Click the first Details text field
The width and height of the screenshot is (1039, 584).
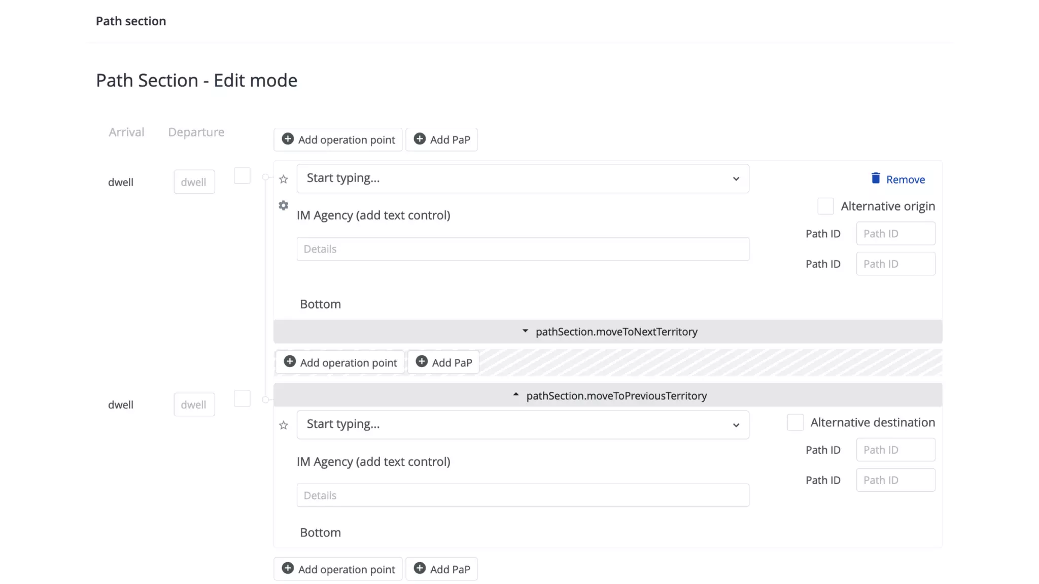[x=523, y=249]
